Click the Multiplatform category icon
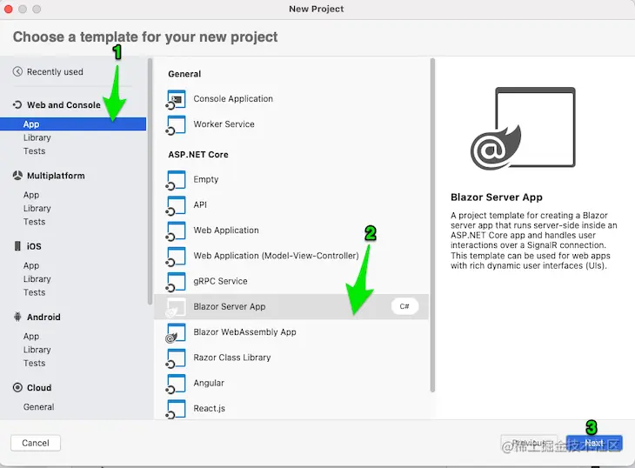The width and height of the screenshot is (635, 468). pyautogui.click(x=17, y=176)
